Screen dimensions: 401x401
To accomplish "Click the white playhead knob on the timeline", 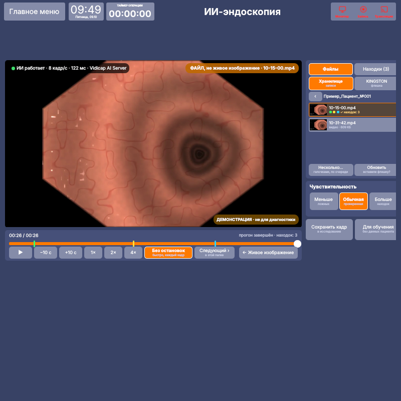I will coord(297,244).
